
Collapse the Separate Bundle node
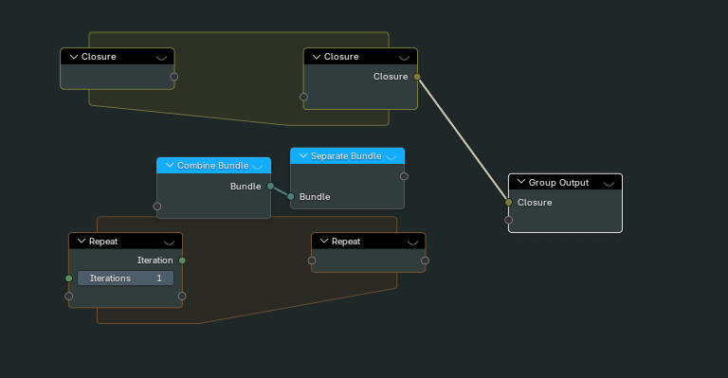coord(303,155)
